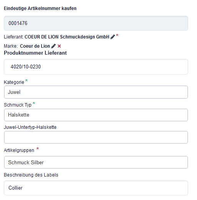This screenshot has height=200, width=197.
Task: Select the Coeur de Lion brand name
Action: [35, 46]
